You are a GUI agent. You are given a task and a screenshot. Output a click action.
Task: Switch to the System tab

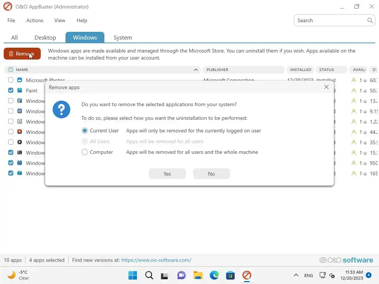click(x=123, y=38)
